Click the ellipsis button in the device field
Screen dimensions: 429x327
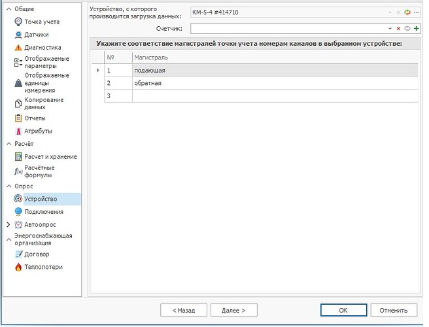pos(416,12)
